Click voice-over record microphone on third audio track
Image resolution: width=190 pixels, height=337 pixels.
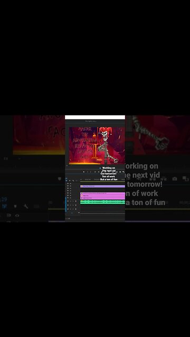click(76, 209)
